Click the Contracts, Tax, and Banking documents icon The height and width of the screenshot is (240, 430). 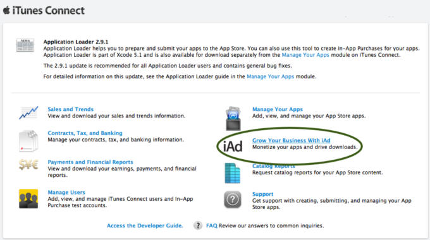tap(28, 141)
